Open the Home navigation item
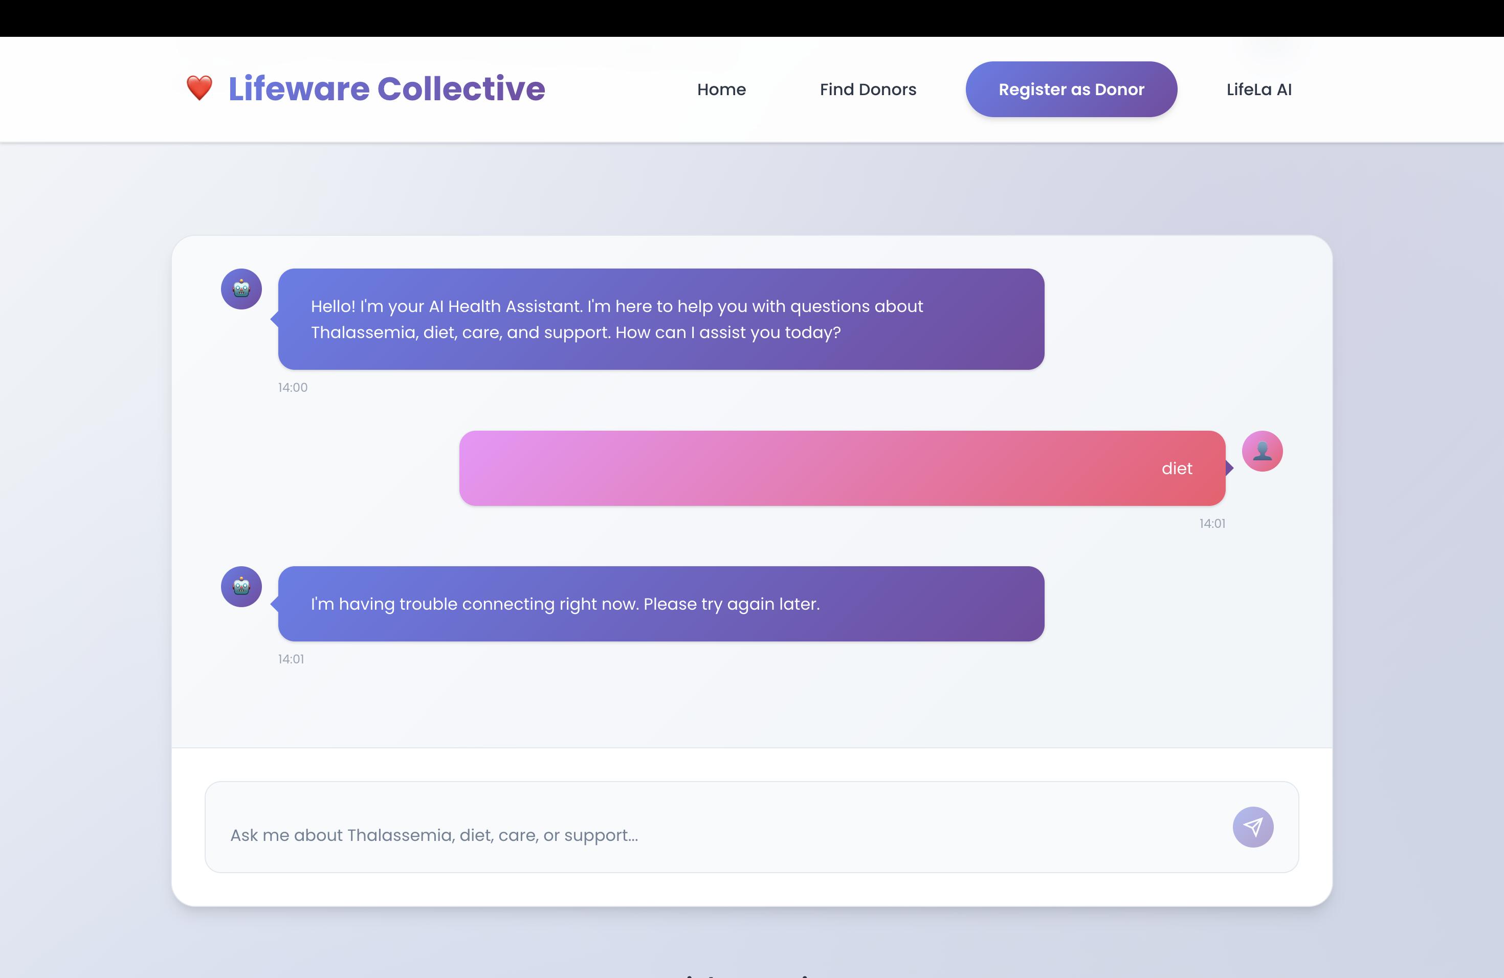The image size is (1504, 978). pyautogui.click(x=721, y=89)
